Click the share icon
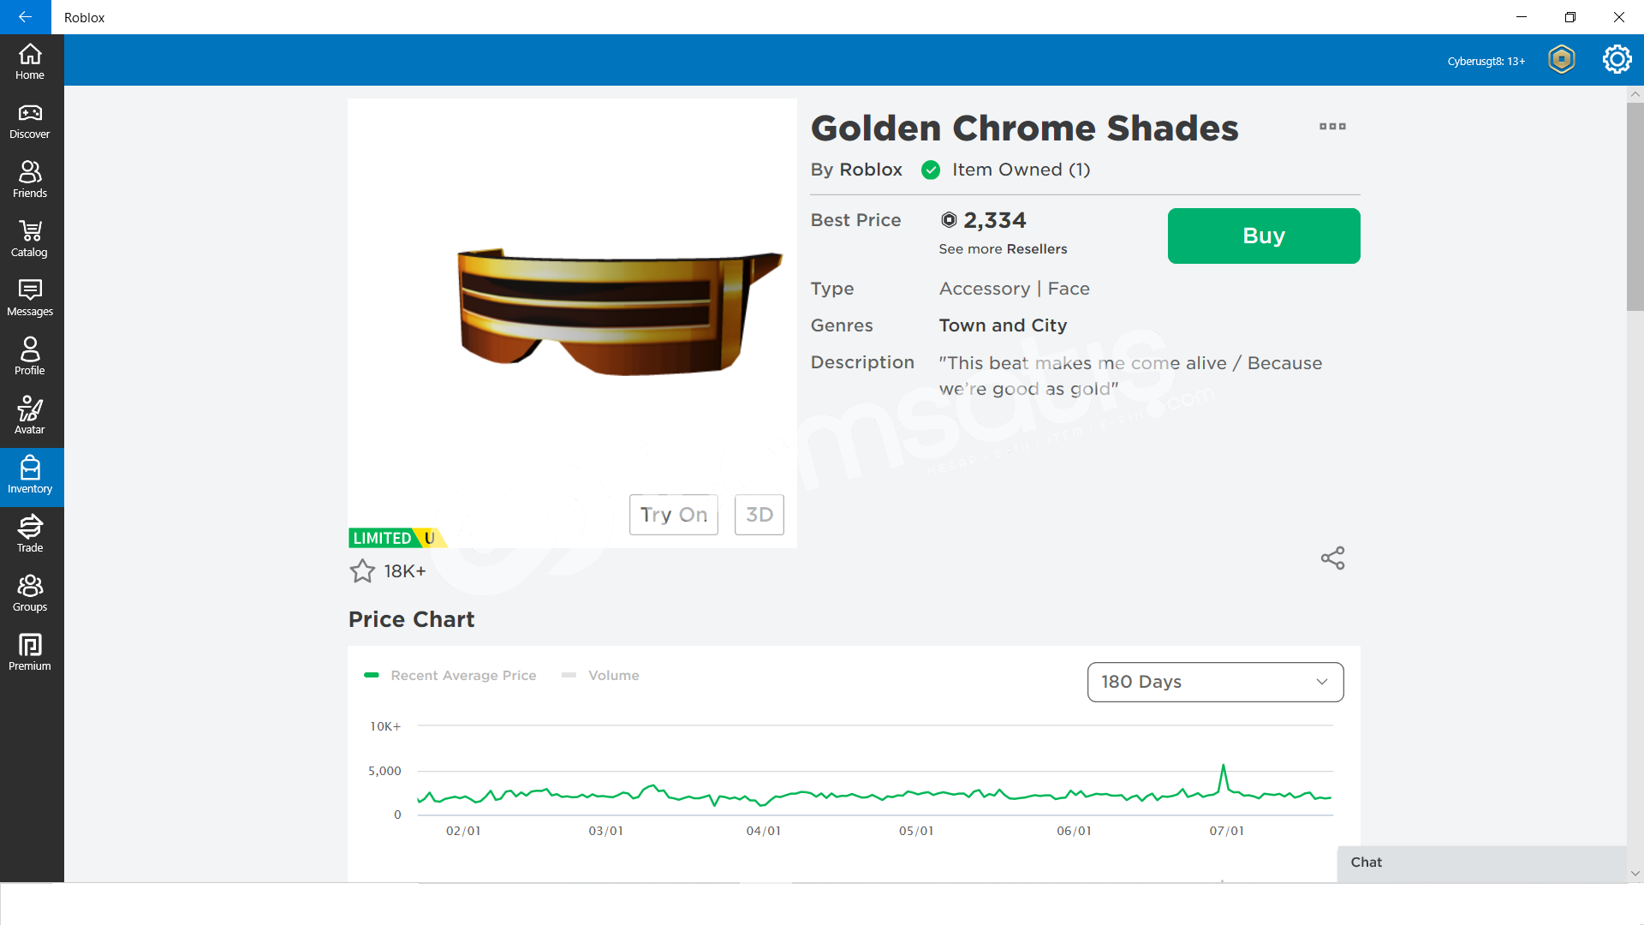This screenshot has height=925, width=1644. 1332,558
